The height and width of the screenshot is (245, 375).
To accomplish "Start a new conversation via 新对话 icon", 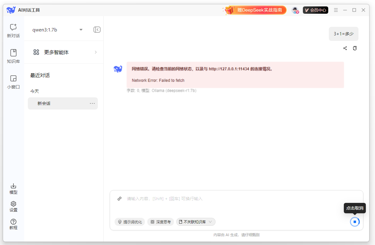I will coord(13,31).
